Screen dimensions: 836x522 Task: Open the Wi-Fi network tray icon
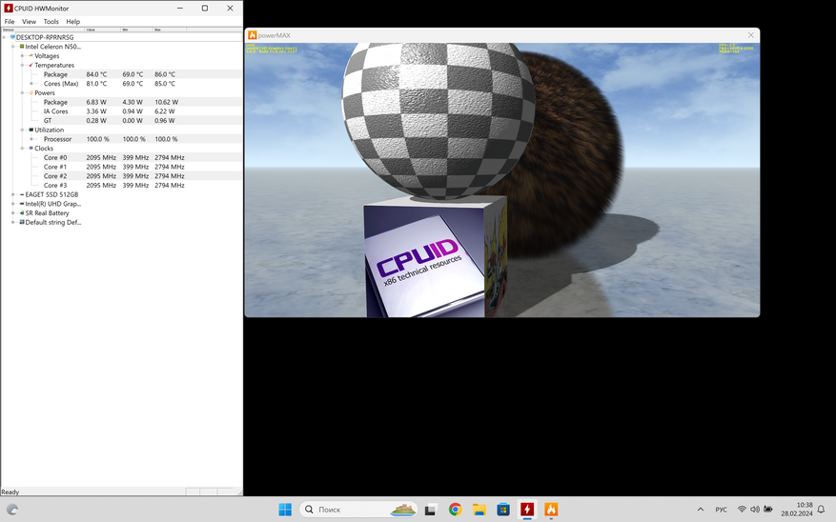742,510
